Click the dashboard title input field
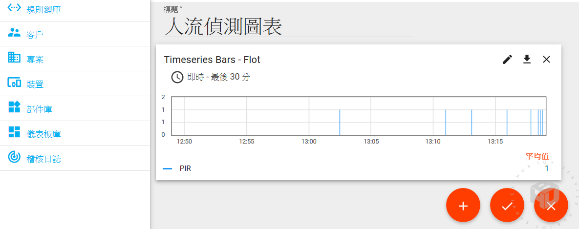 click(x=288, y=27)
